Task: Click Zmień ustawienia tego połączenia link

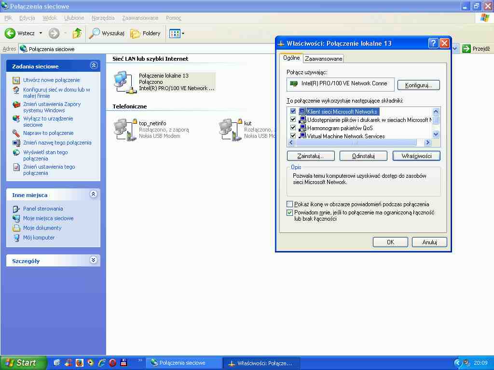Action: (49, 170)
